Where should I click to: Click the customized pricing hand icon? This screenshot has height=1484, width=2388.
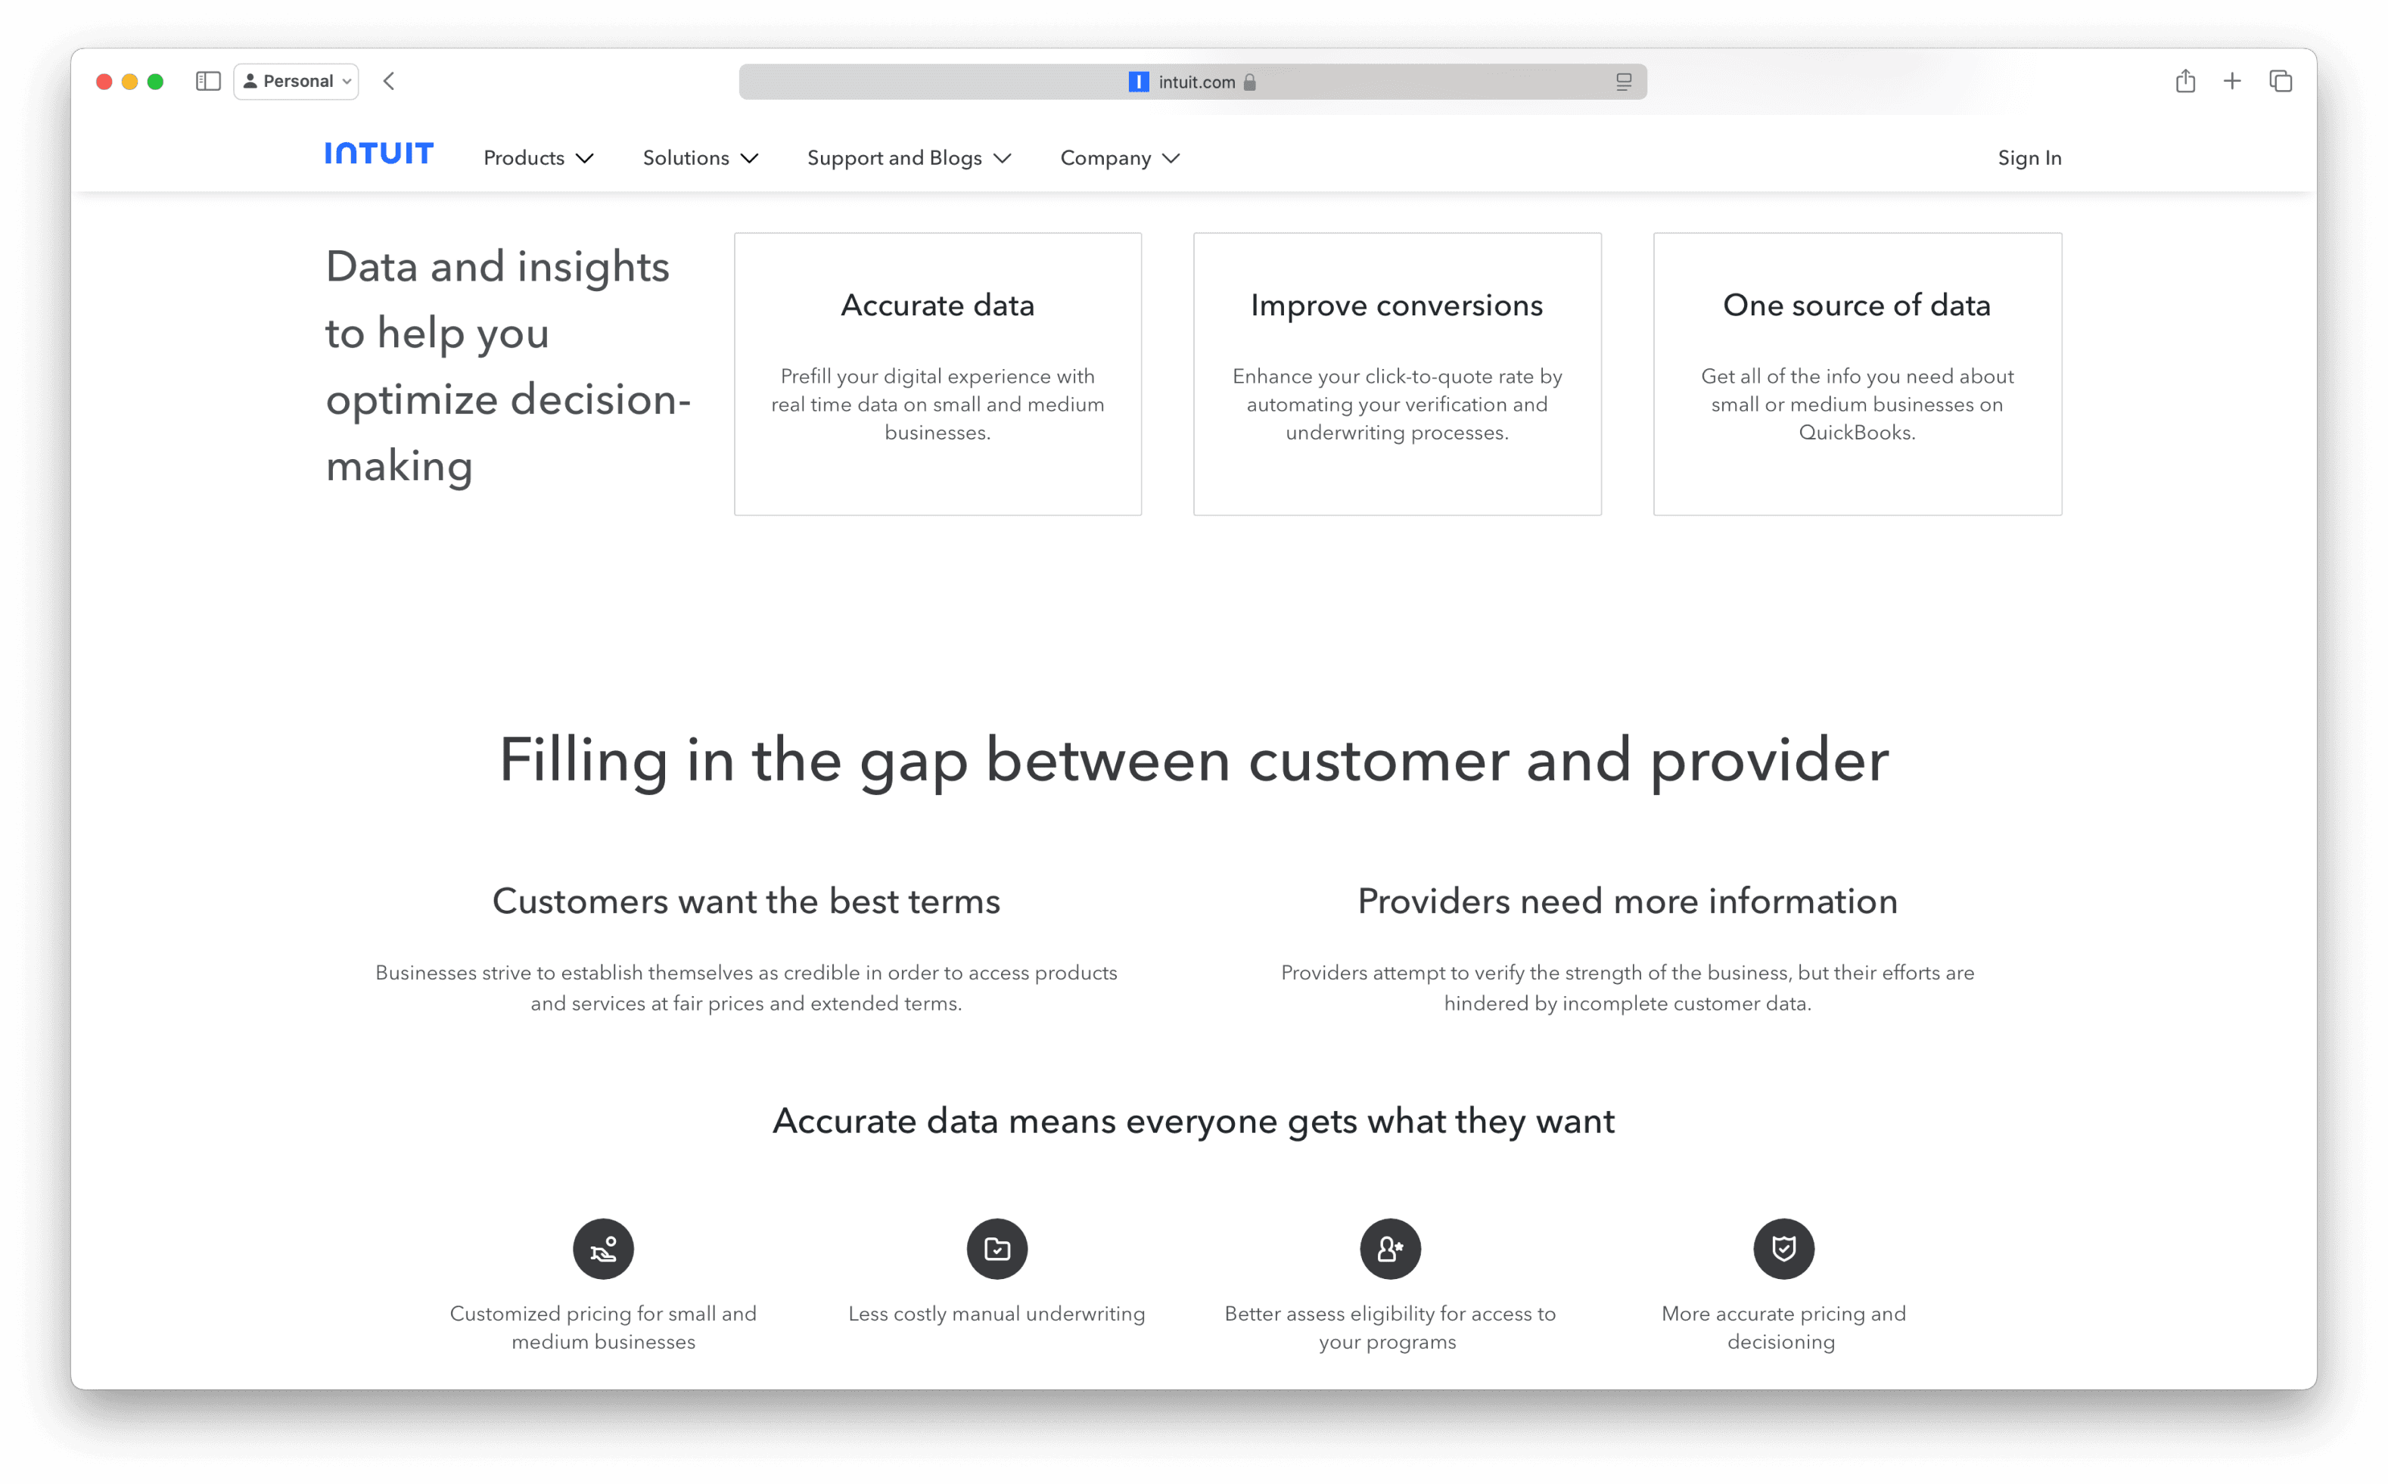point(603,1249)
